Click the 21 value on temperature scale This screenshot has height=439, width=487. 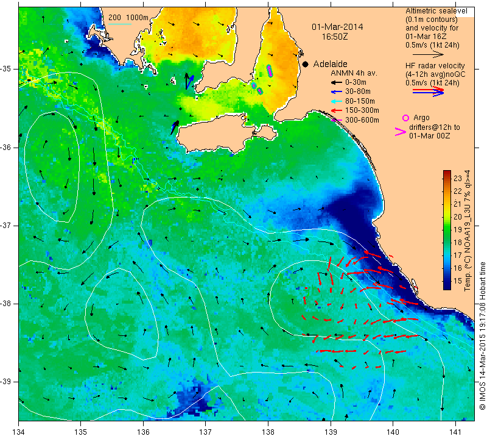[458, 204]
